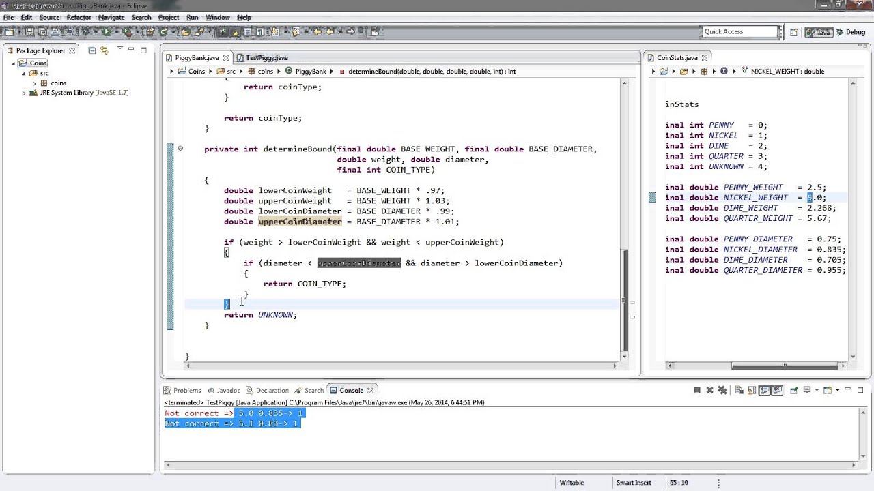
Task: Click the highlighted upperCoinDiameter variable declaration
Action: (x=300, y=222)
